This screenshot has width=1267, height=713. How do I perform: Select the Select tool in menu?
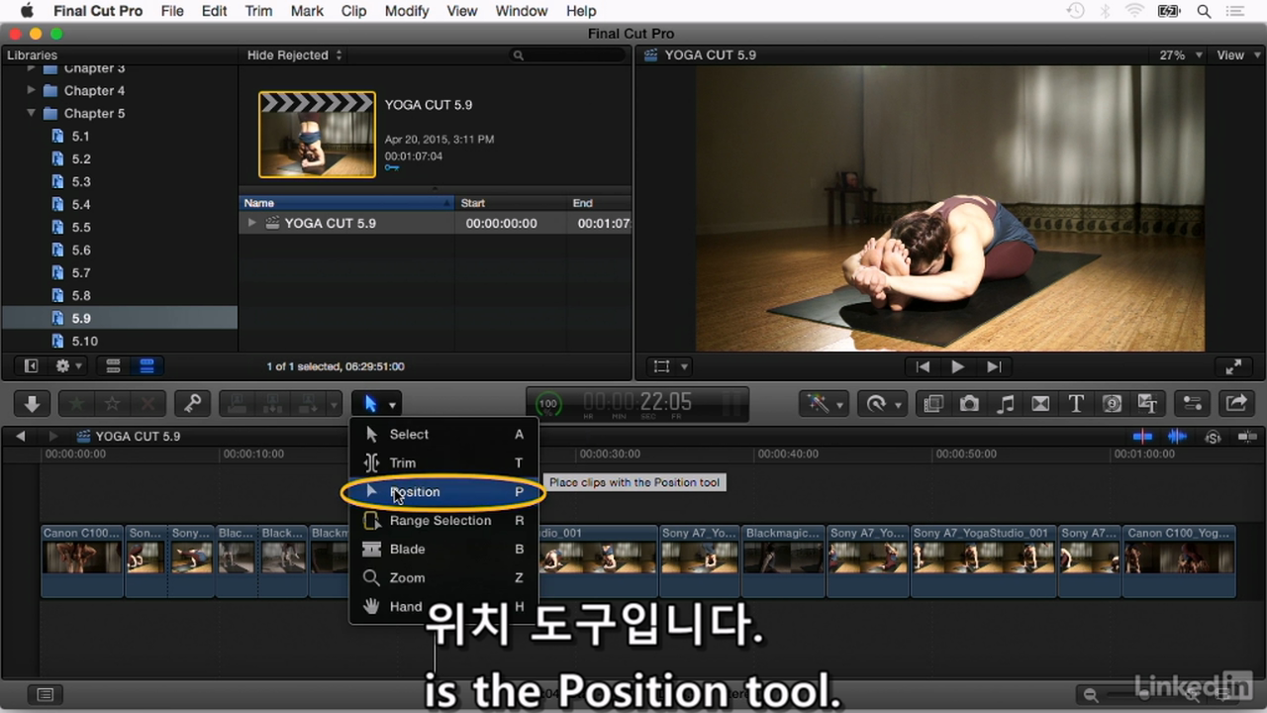[443, 434]
